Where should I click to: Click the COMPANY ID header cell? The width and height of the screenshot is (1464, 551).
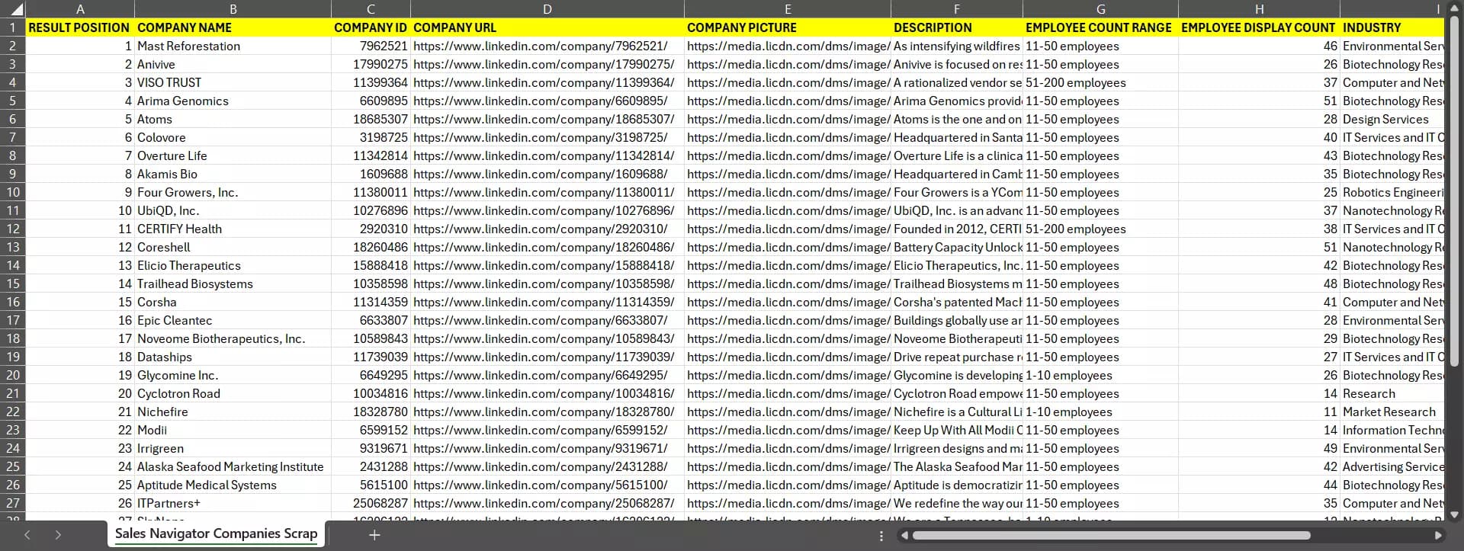coord(371,27)
